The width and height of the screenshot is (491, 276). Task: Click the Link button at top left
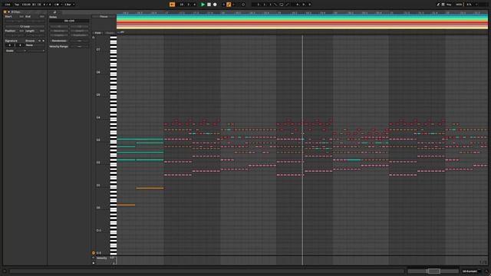[x=8, y=5]
